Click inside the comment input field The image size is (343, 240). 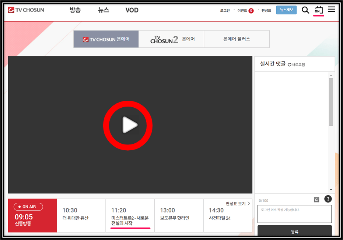point(294,214)
